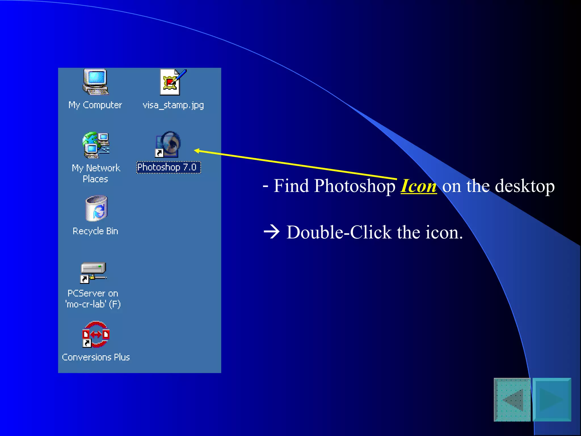Open the underlined yellow 'Icon' hyperlink

pyautogui.click(x=418, y=186)
